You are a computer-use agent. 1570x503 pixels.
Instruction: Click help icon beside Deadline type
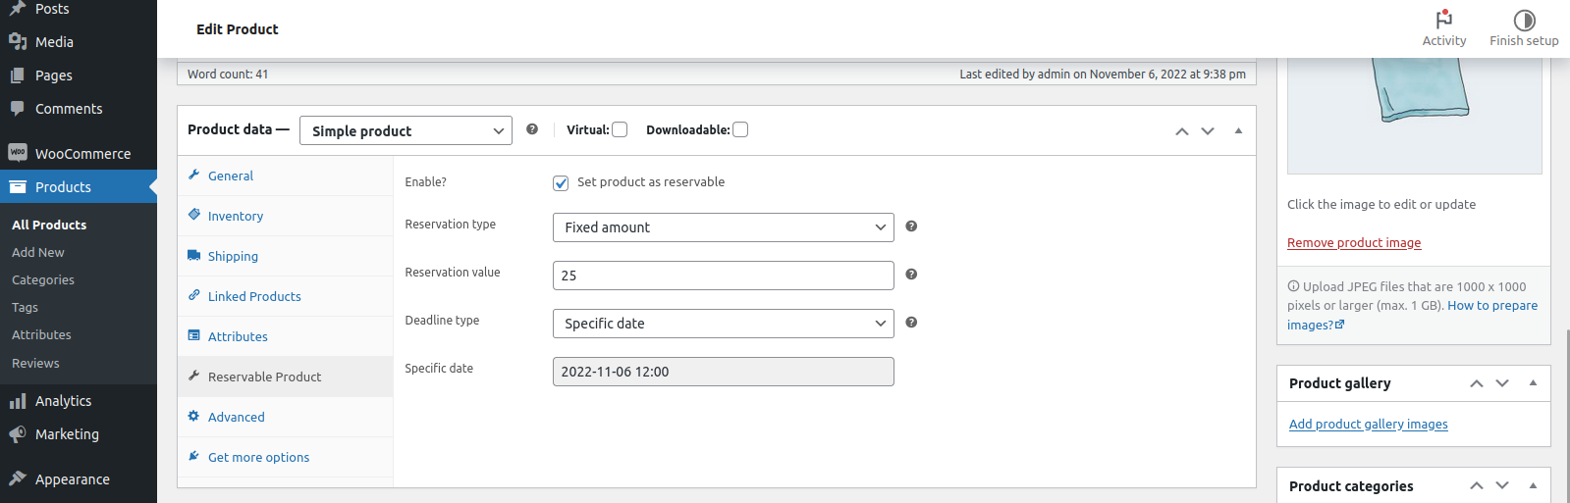pyautogui.click(x=911, y=323)
